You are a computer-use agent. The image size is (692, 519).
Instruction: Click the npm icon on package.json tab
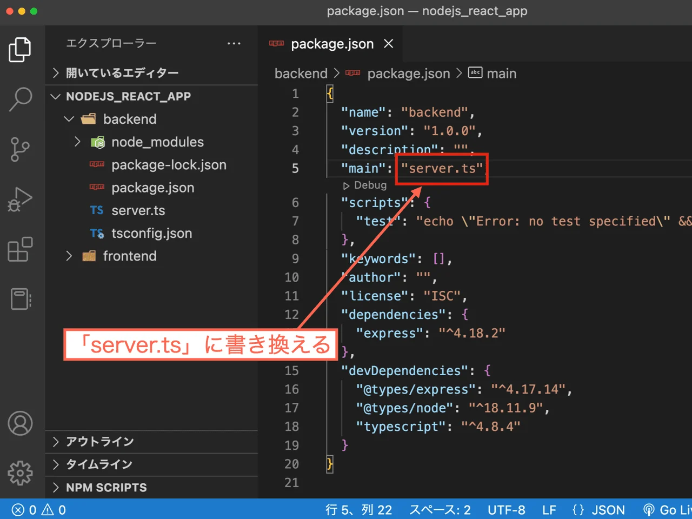276,44
